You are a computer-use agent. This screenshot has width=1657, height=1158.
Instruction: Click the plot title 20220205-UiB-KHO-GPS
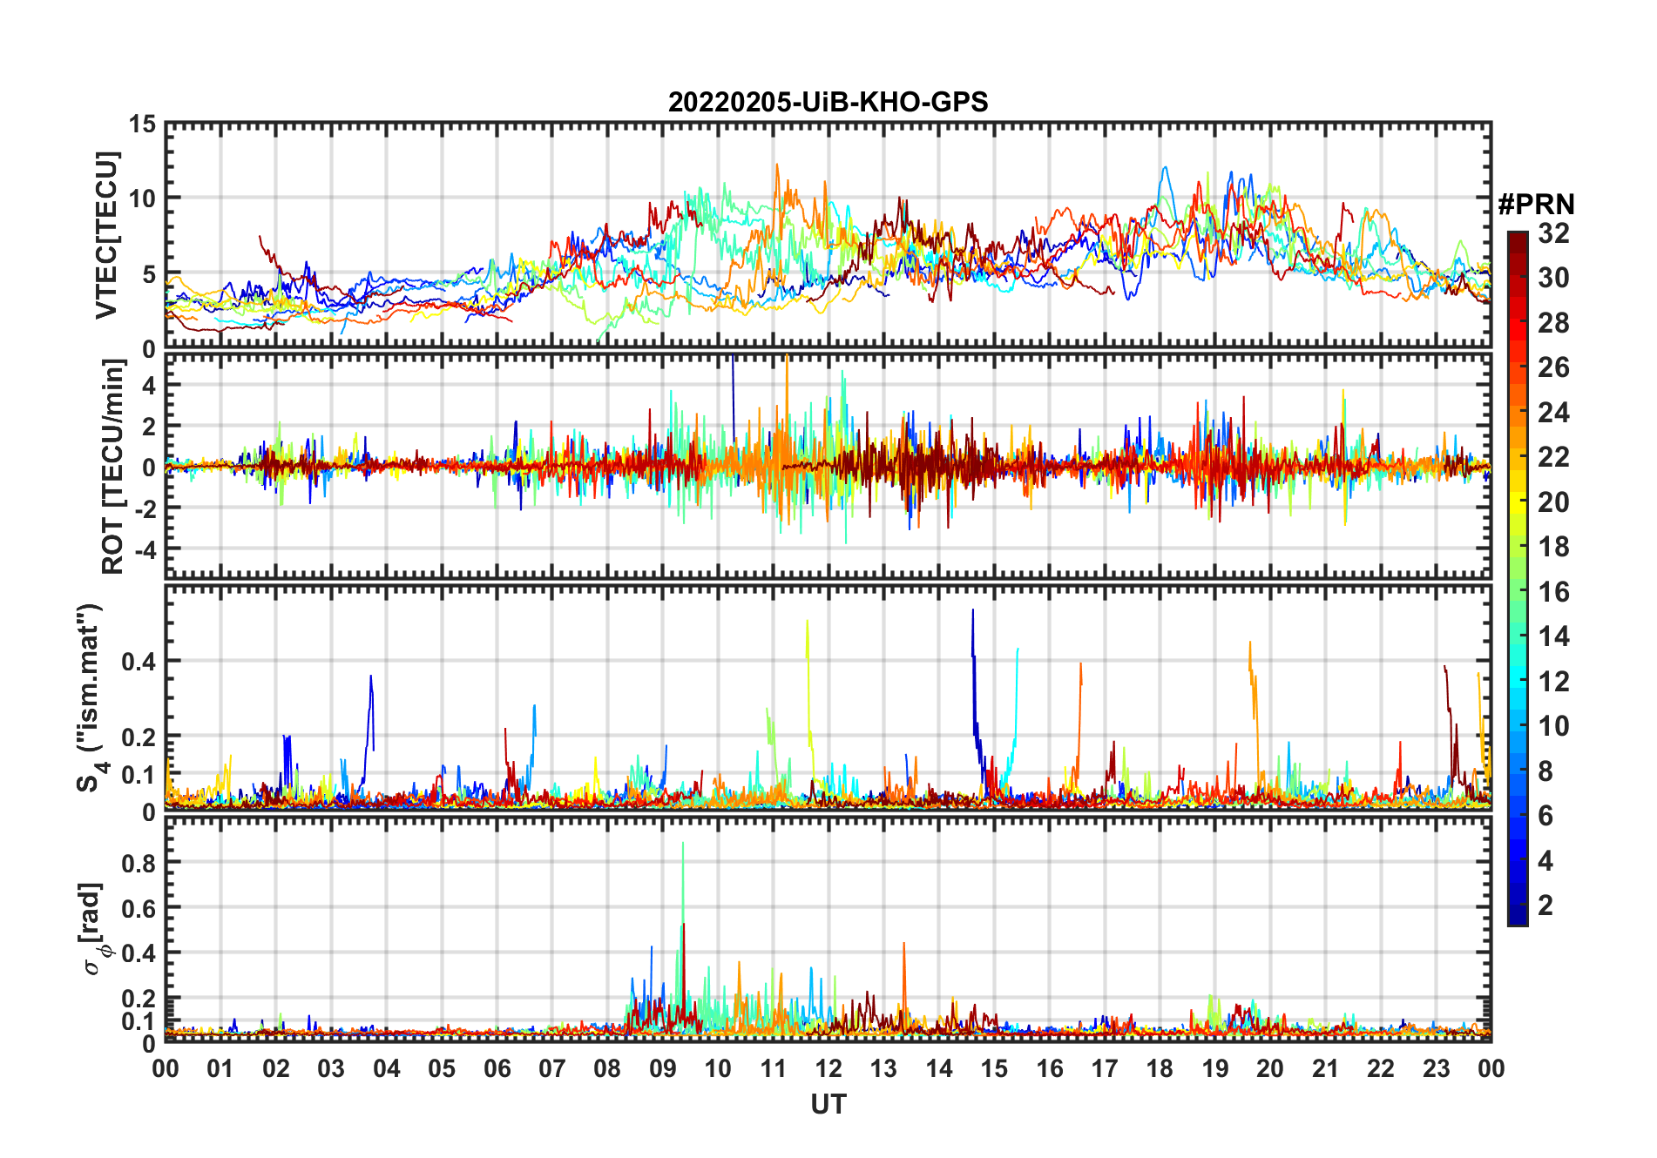(828, 103)
